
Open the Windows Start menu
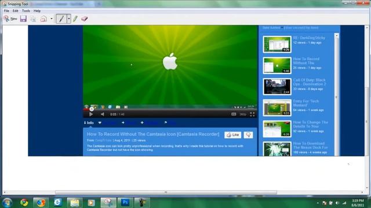[x=7, y=203]
